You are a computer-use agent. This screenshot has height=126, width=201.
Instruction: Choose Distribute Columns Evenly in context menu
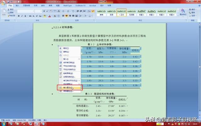coord(70,69)
